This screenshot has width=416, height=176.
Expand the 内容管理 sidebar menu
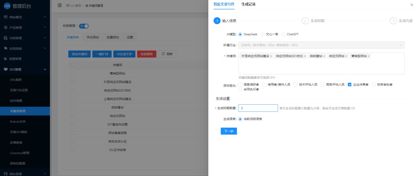click(x=45, y=38)
